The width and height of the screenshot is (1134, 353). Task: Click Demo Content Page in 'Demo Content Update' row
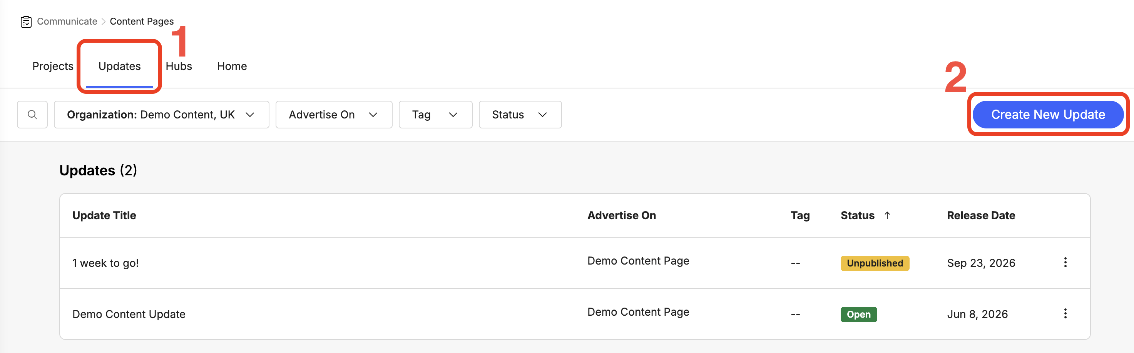[638, 312]
